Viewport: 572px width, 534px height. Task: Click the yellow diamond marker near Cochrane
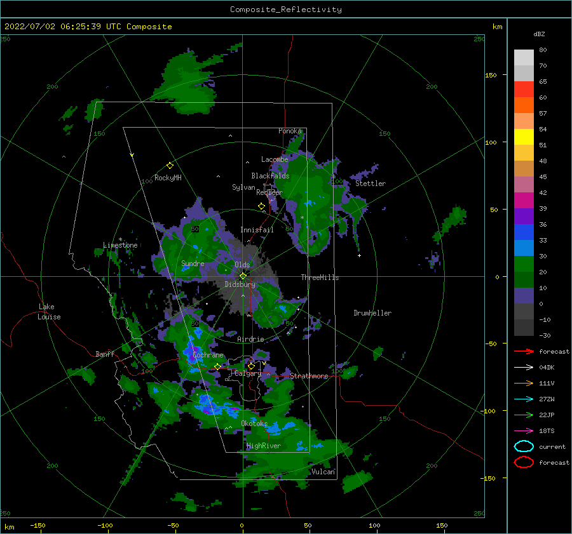pos(217,366)
